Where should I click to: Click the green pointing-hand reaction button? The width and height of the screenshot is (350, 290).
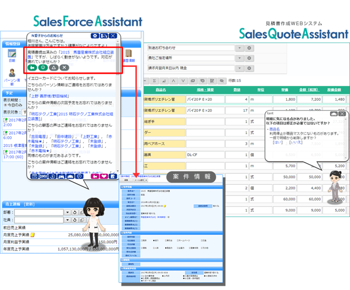click(x=32, y=67)
